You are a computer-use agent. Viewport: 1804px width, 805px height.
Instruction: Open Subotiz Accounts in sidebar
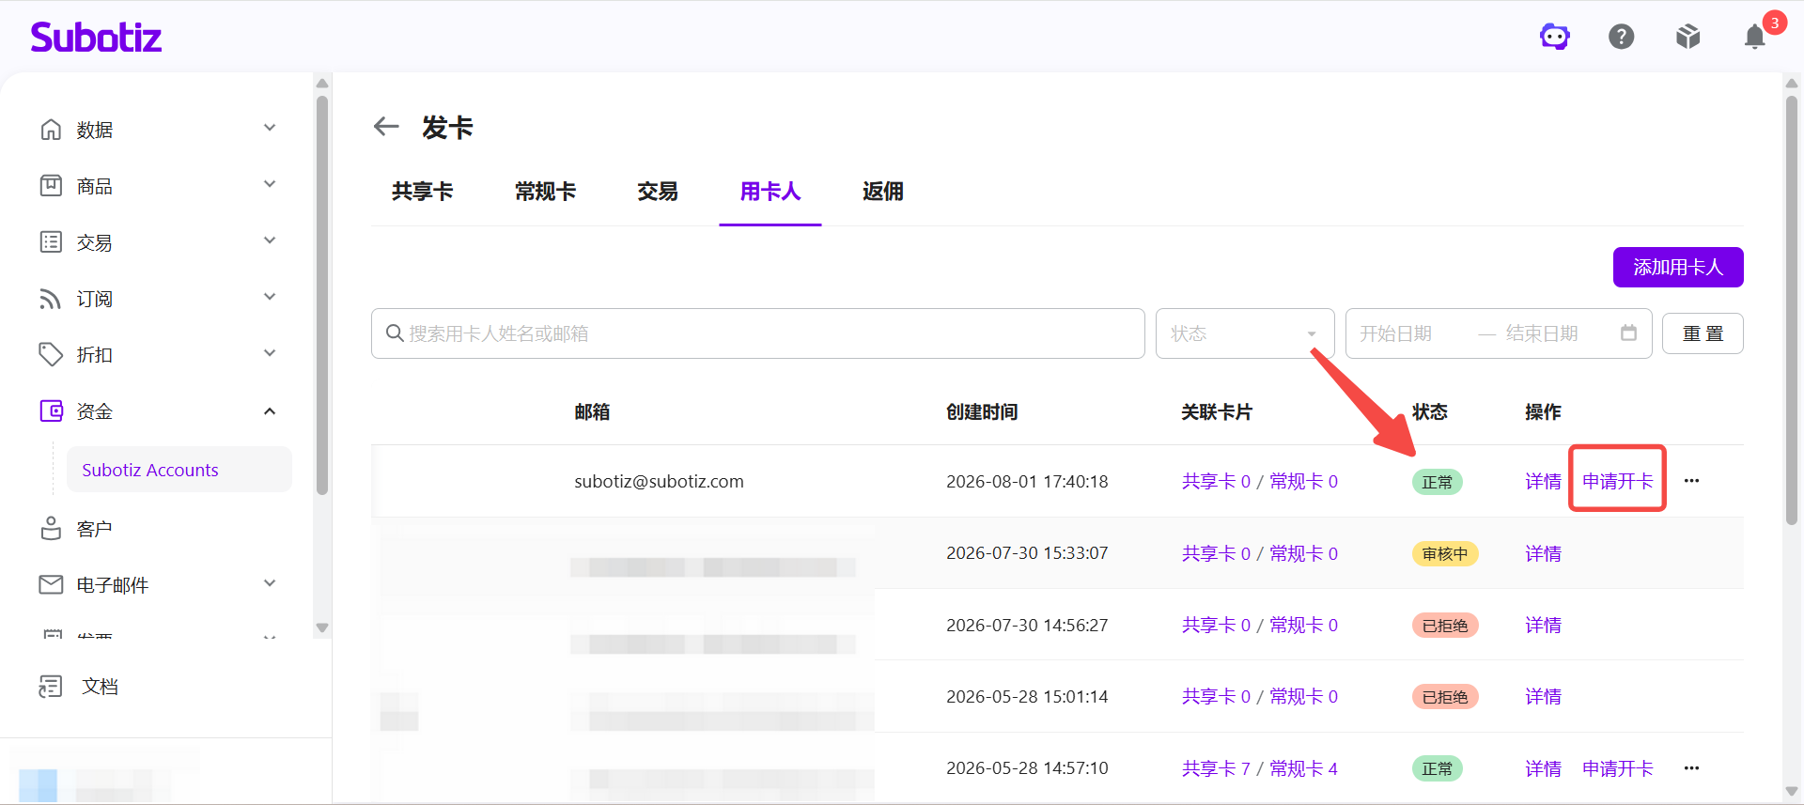pyautogui.click(x=179, y=470)
